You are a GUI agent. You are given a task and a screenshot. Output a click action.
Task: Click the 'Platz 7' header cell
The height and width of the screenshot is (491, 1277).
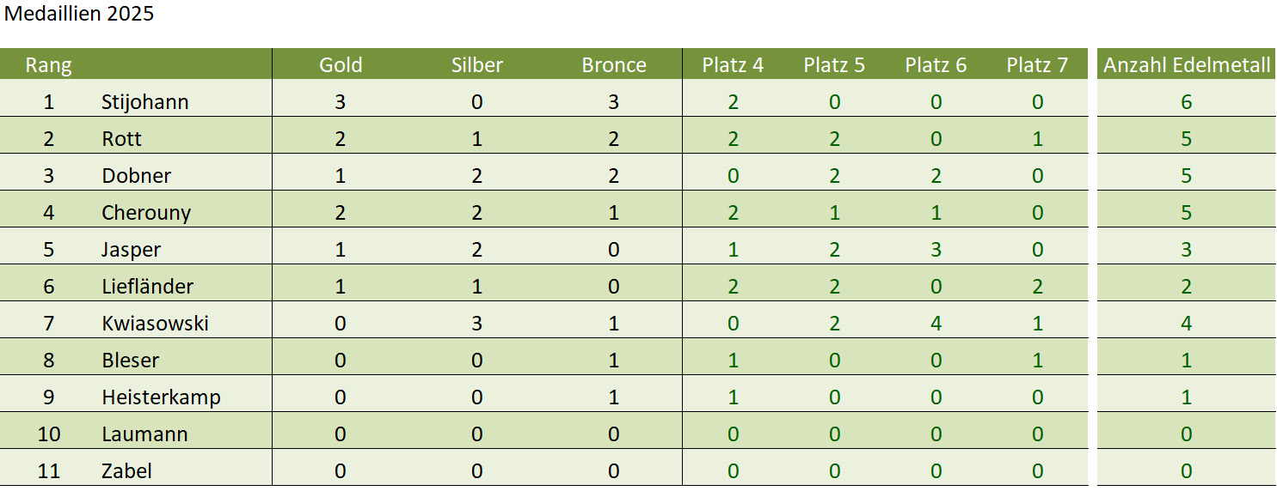(1037, 65)
